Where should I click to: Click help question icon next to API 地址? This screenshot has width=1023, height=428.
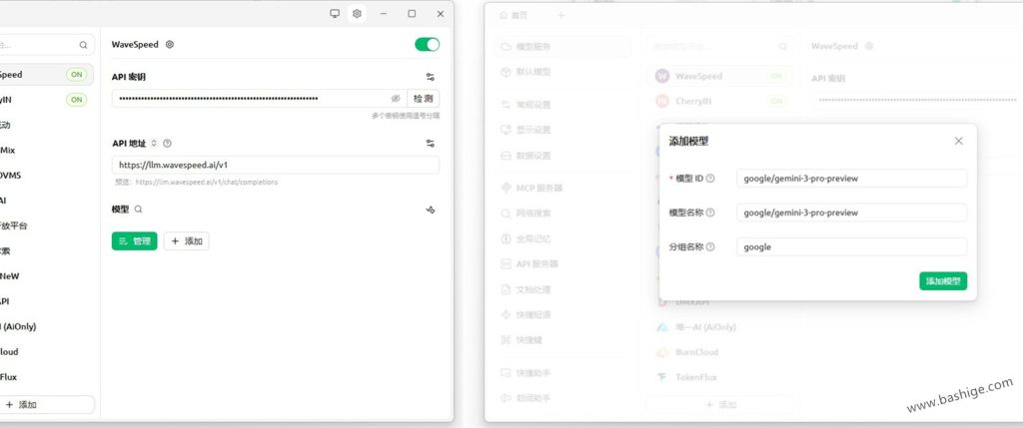tap(167, 144)
